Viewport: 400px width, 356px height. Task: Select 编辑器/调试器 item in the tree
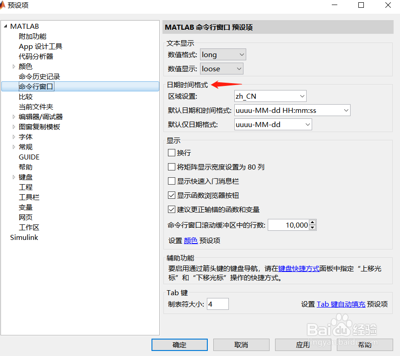(41, 117)
